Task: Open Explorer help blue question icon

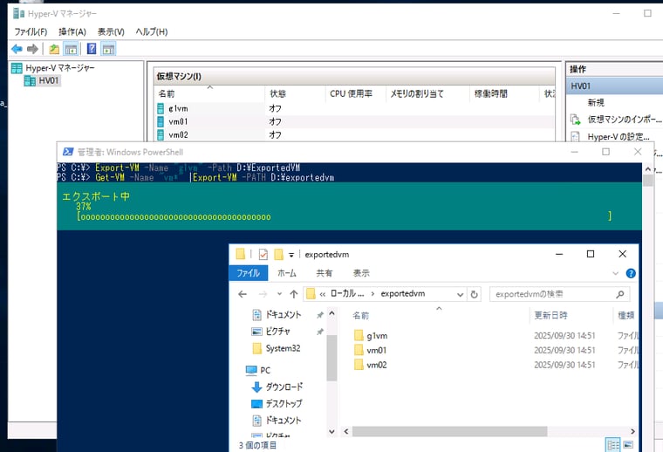Action: 631,274
